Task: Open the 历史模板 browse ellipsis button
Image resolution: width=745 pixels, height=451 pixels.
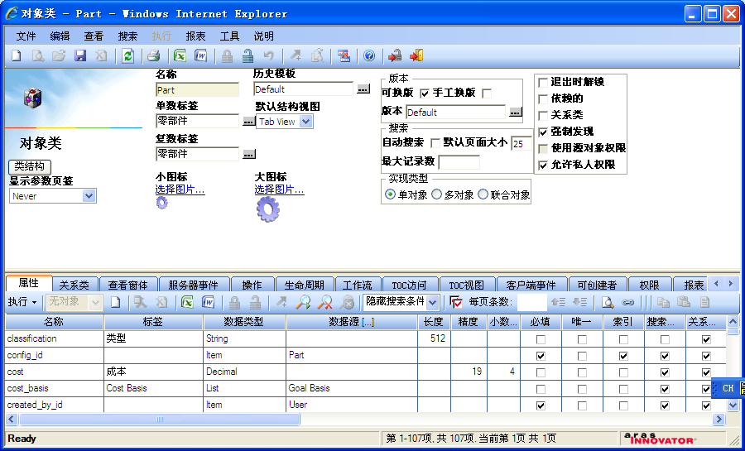Action: pos(363,89)
